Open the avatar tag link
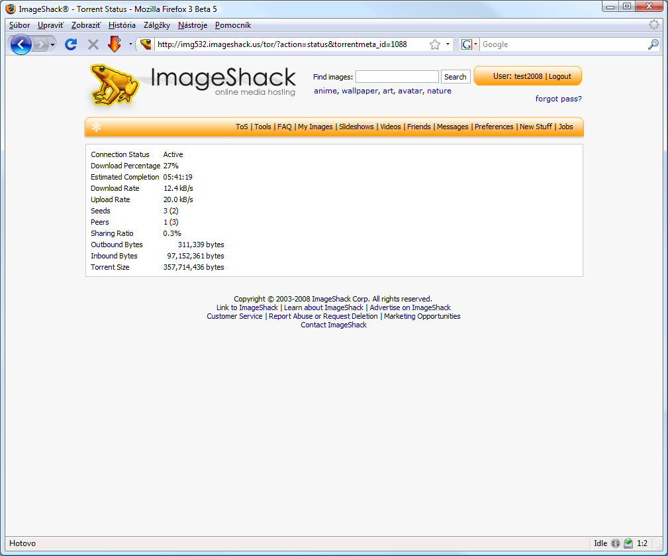Viewport: 668px width, 556px height. (410, 91)
